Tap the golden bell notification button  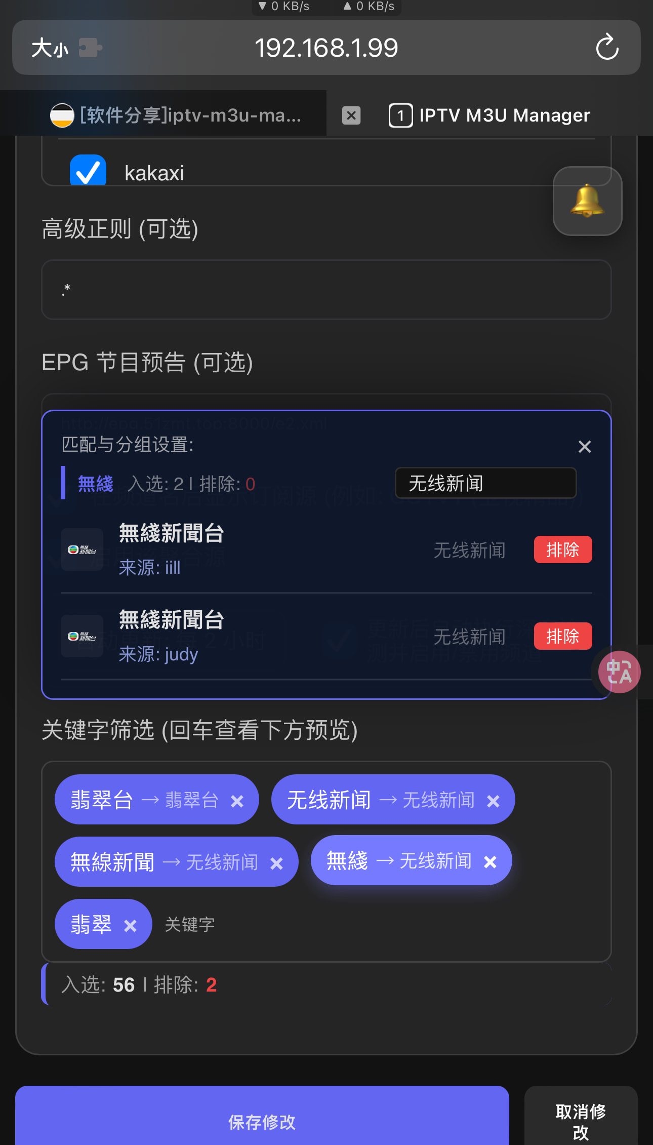click(587, 201)
